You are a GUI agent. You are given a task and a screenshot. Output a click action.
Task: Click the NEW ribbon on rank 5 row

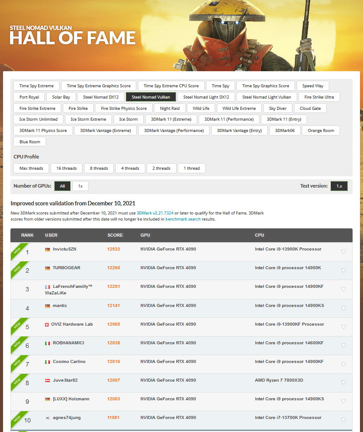coord(17,325)
